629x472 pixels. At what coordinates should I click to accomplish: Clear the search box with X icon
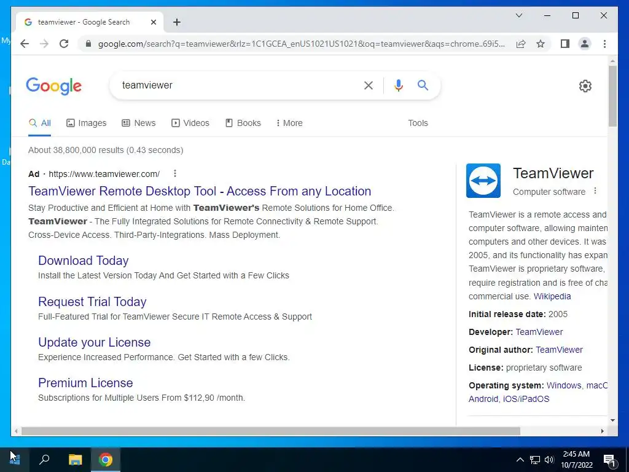click(369, 85)
